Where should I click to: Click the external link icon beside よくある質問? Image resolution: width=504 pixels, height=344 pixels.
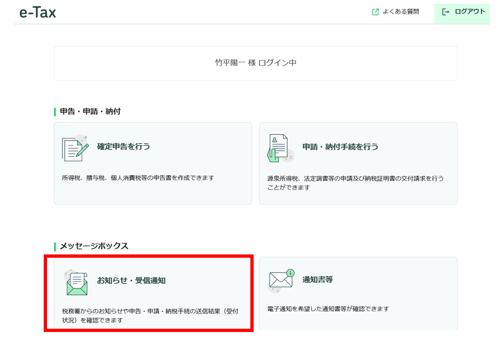(x=375, y=12)
